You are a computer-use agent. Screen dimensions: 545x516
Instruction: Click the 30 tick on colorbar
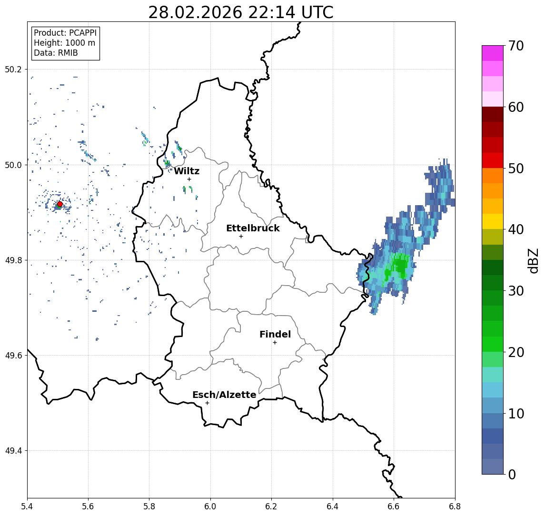pyautogui.click(x=516, y=291)
